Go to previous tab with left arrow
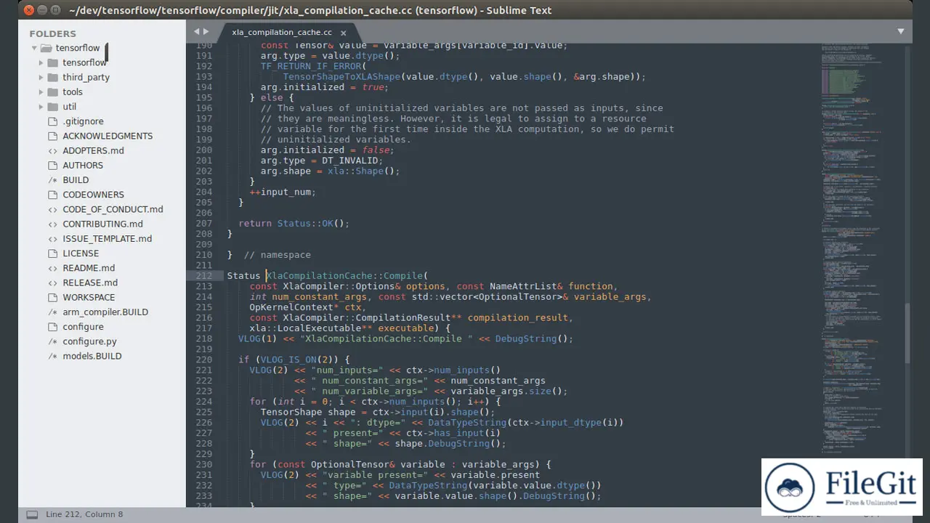 click(196, 32)
